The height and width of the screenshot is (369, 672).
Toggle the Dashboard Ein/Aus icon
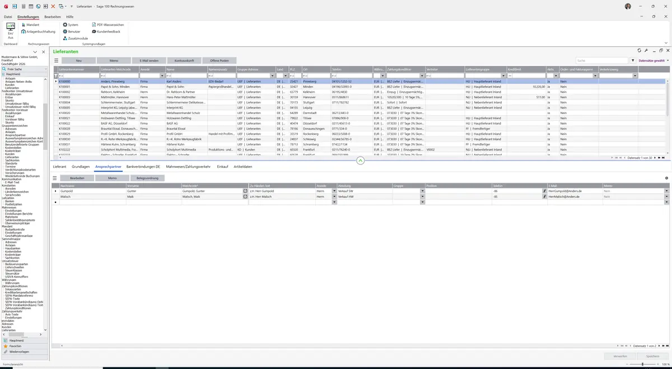coord(11,31)
